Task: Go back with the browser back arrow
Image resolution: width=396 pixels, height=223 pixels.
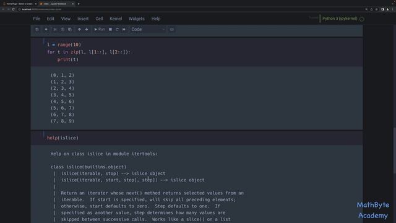Action: click(3, 9)
